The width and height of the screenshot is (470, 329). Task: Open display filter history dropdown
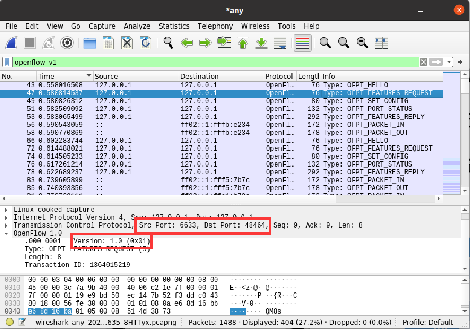pyautogui.click(x=449, y=62)
